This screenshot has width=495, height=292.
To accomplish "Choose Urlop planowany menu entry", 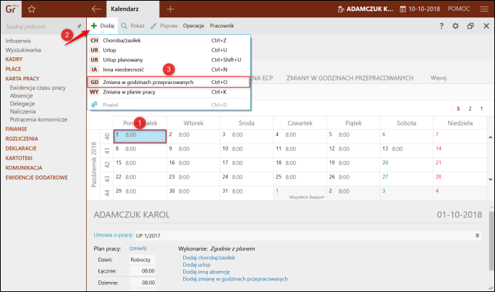I will click(x=169, y=59).
